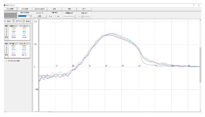Click the CSVファイル出力 button

tap(39, 9)
